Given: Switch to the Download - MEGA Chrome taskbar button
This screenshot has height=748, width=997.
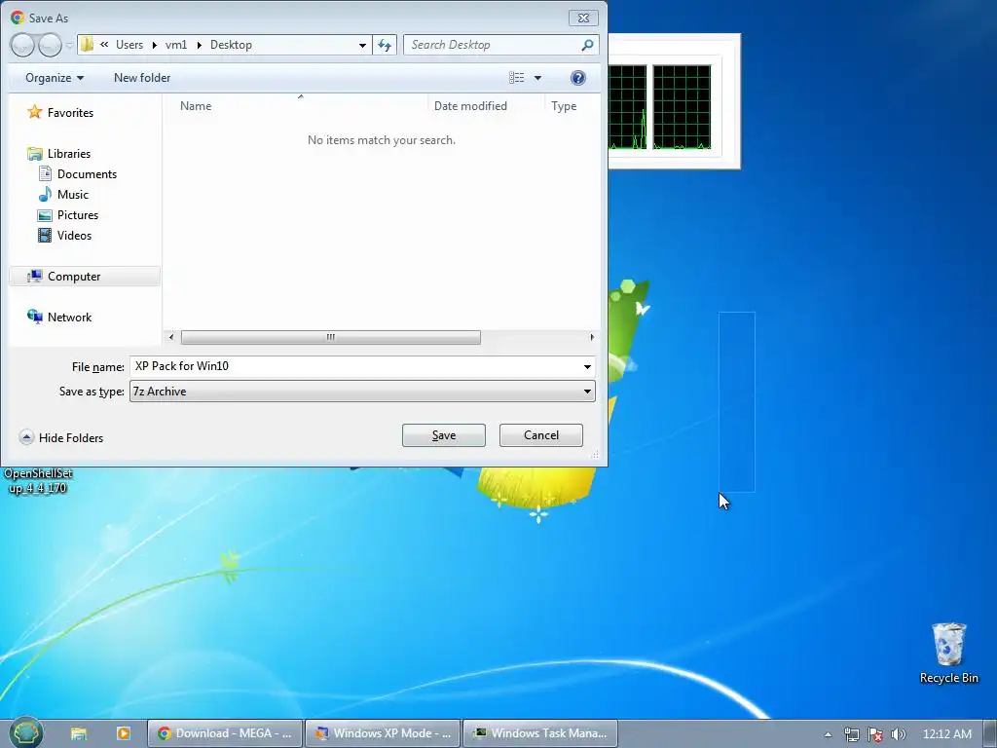Looking at the screenshot, I should coord(225,733).
